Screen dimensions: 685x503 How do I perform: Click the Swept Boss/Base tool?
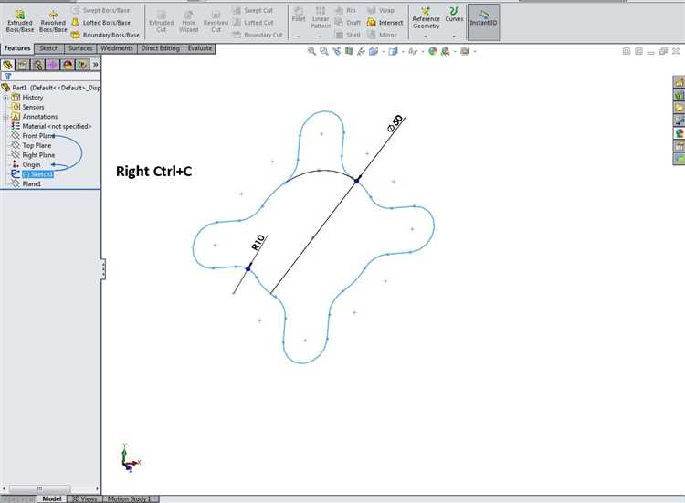100,10
